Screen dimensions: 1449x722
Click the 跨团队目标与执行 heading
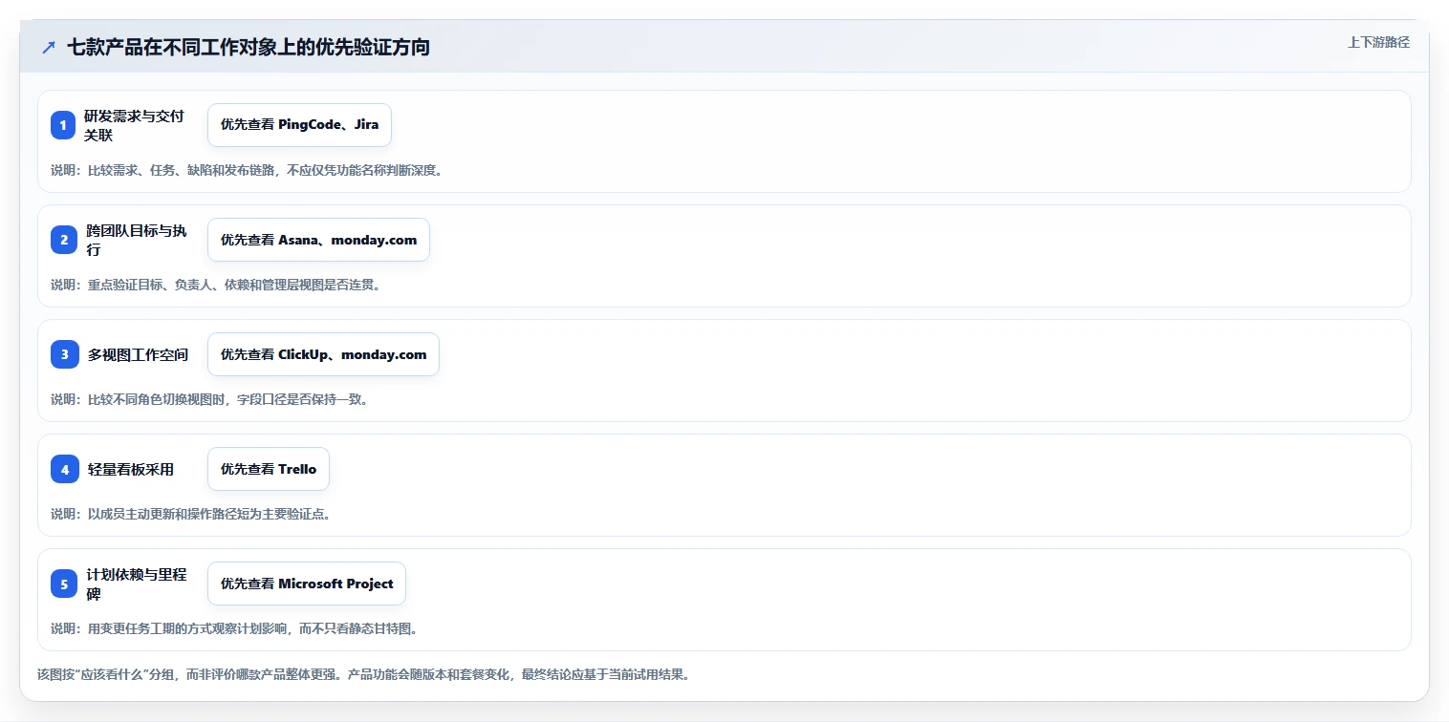click(x=137, y=240)
